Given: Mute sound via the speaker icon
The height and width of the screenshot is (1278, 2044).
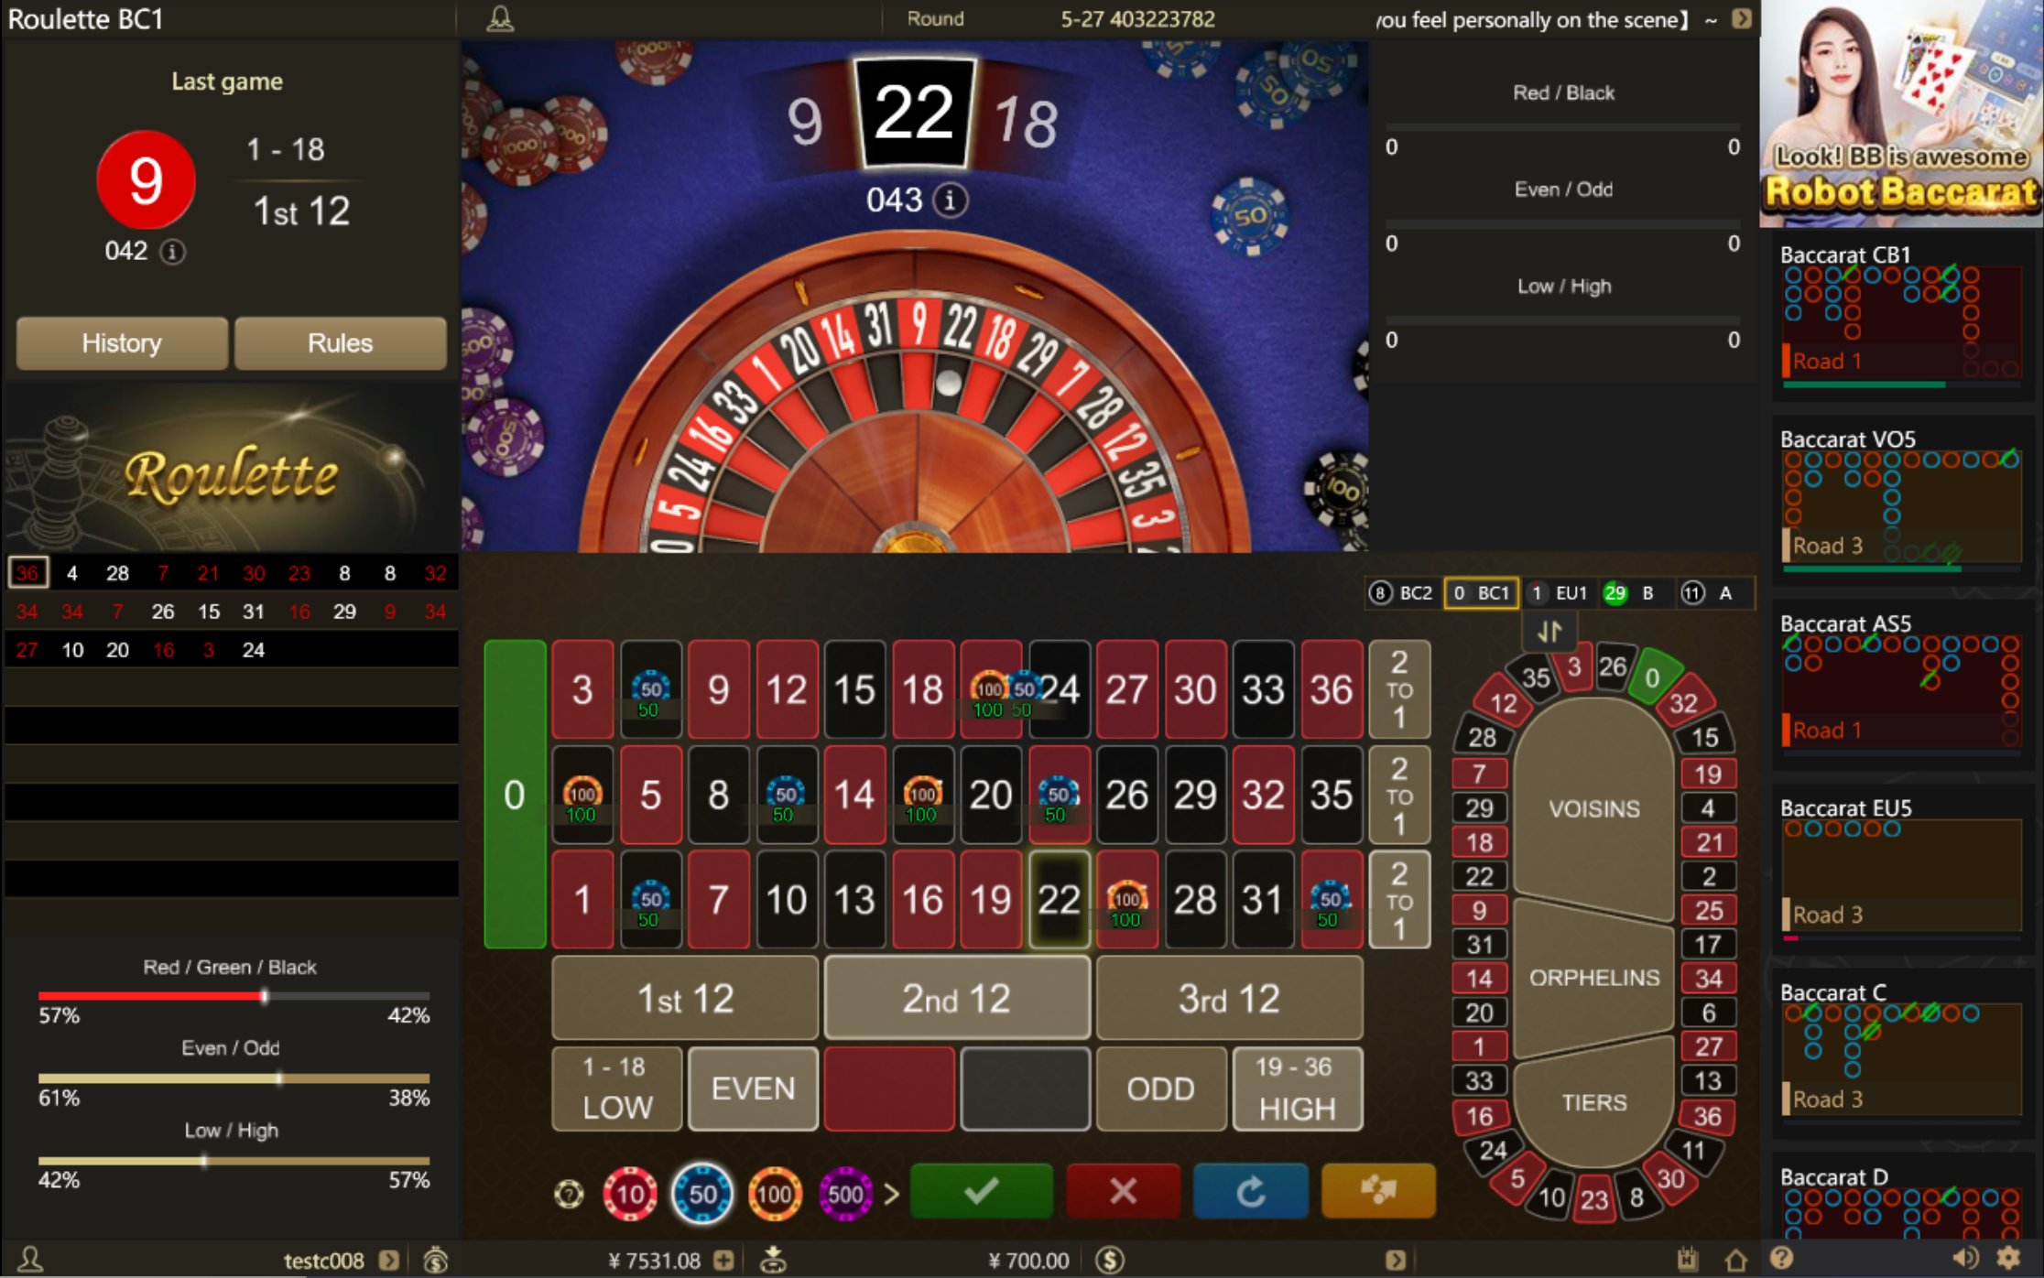Looking at the screenshot, I should pyautogui.click(x=1963, y=1258).
